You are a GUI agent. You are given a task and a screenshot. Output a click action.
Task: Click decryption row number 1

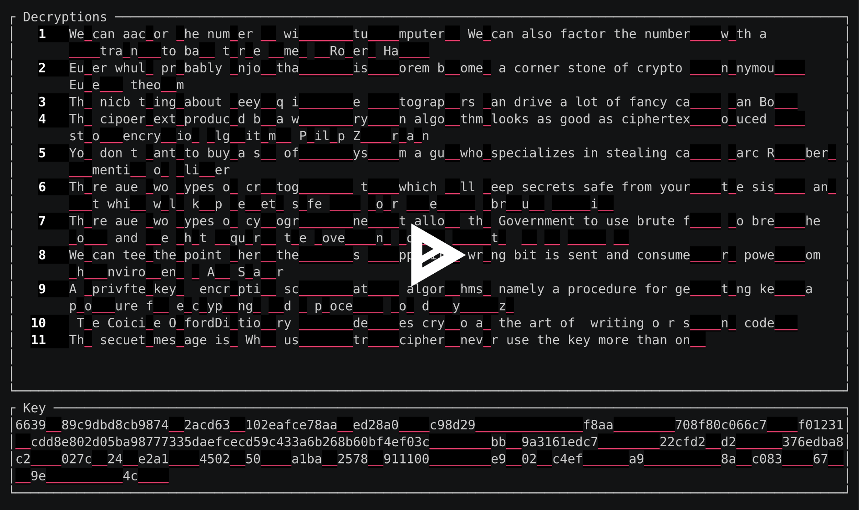pos(42,34)
